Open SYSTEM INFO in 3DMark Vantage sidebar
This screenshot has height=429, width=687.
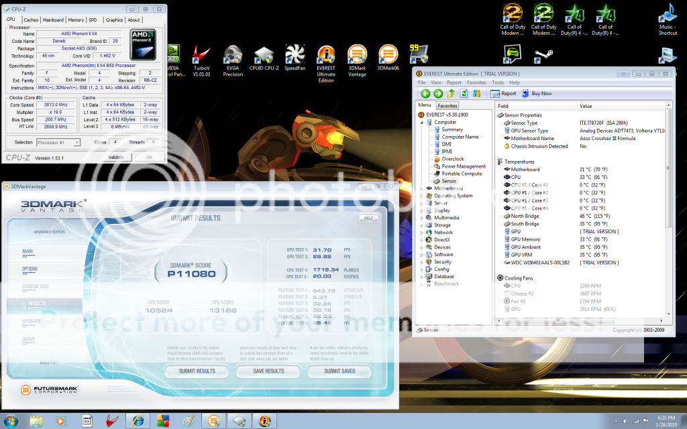36,286
